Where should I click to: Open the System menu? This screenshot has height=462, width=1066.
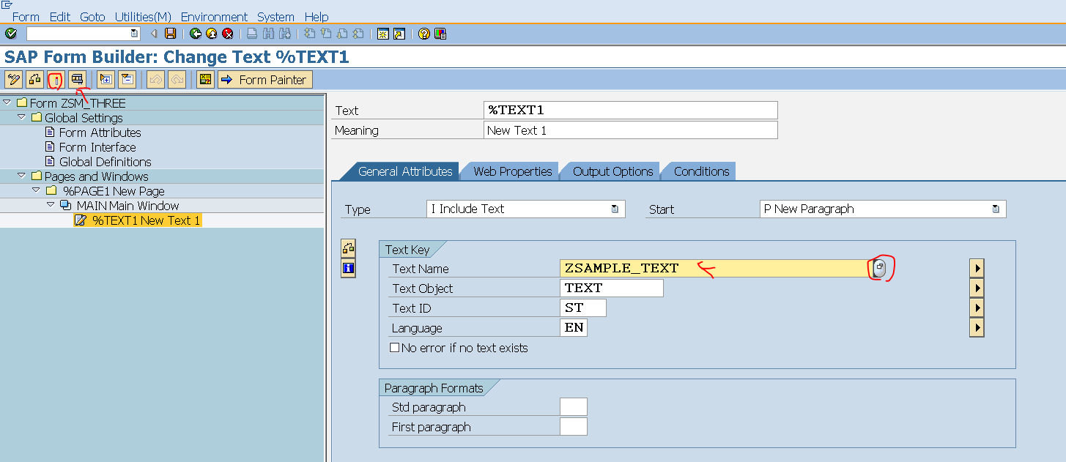[x=275, y=16]
